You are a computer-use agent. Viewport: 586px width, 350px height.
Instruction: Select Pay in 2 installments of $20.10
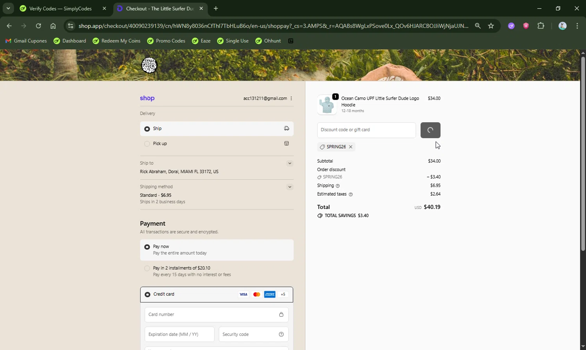(217, 271)
